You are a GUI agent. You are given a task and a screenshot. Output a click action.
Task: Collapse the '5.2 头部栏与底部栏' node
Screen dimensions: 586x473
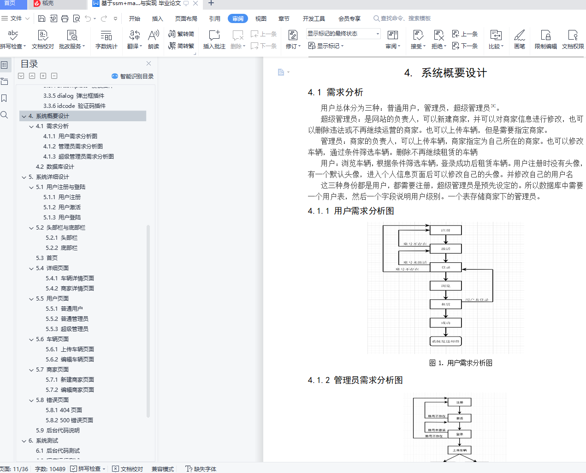click(31, 228)
